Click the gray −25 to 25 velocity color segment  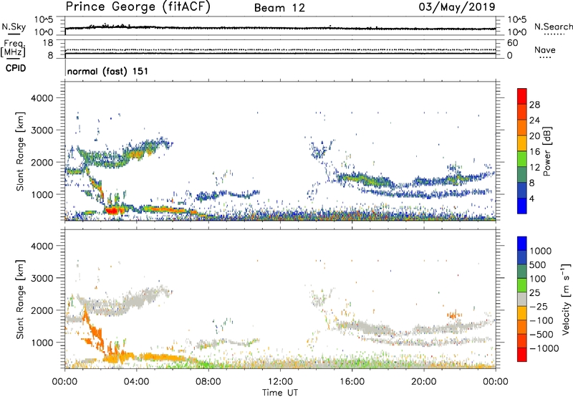pos(522,299)
